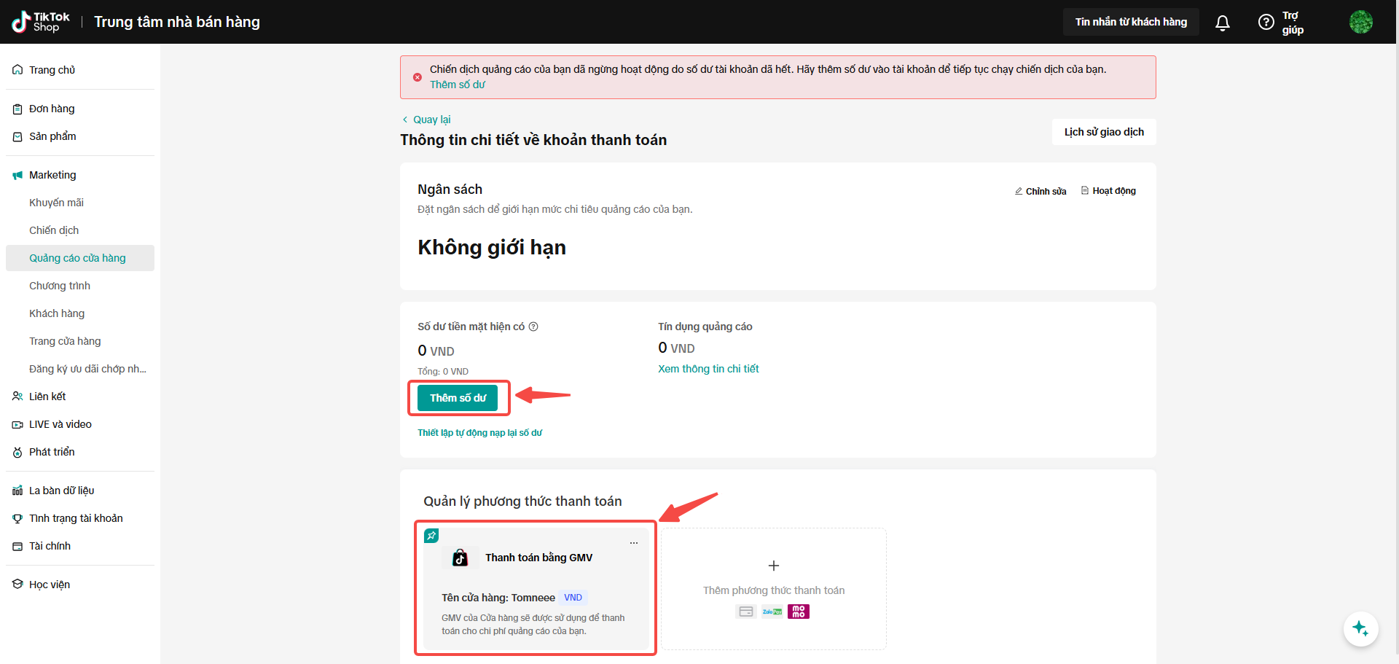
Task: Open the notifications bell
Action: click(x=1223, y=23)
